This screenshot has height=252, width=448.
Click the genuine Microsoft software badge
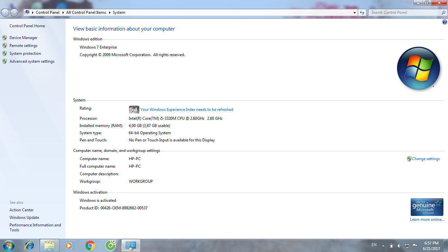coord(427,207)
